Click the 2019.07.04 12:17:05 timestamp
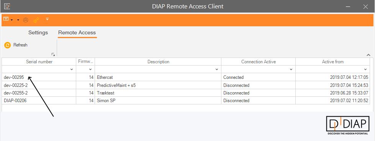Screen dimensions: 375x141 point(349,77)
